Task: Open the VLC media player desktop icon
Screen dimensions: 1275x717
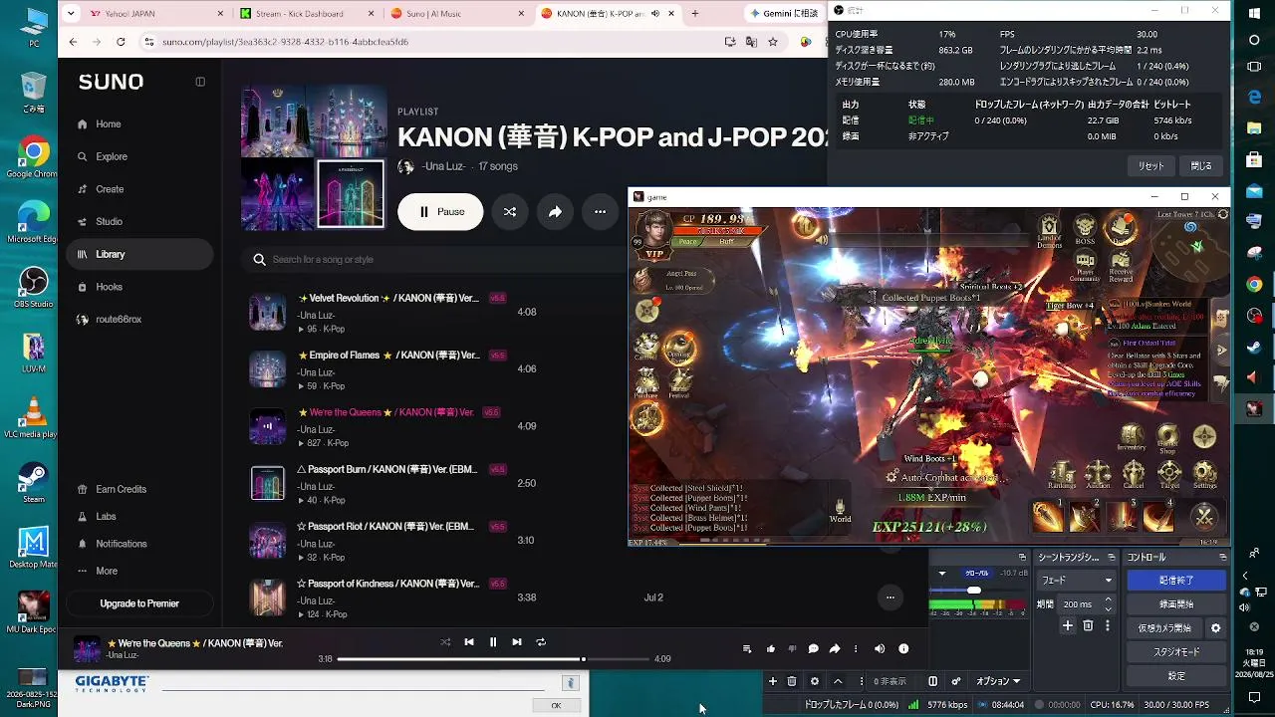Action: pos(34,417)
